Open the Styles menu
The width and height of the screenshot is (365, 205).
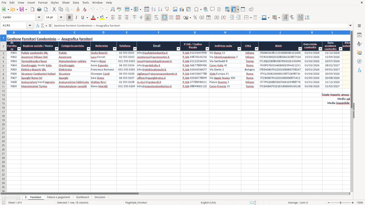pos(55,2)
